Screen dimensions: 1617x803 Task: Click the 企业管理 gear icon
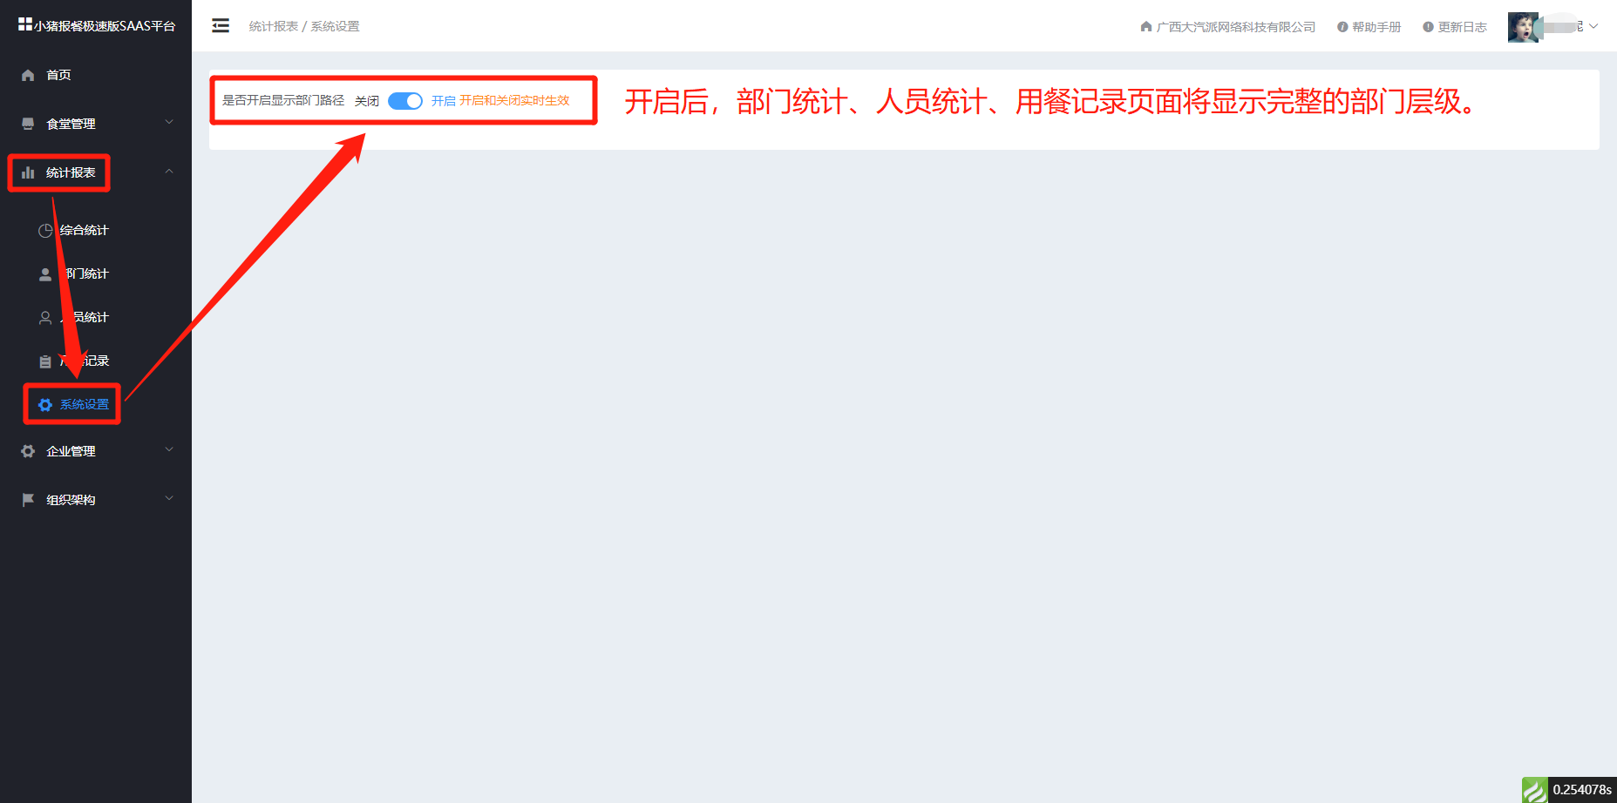28,451
